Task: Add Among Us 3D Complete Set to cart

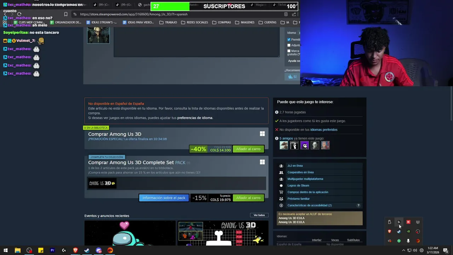Action: [x=248, y=198]
